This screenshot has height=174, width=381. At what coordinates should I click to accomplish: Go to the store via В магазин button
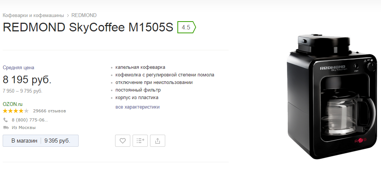(x=41, y=141)
